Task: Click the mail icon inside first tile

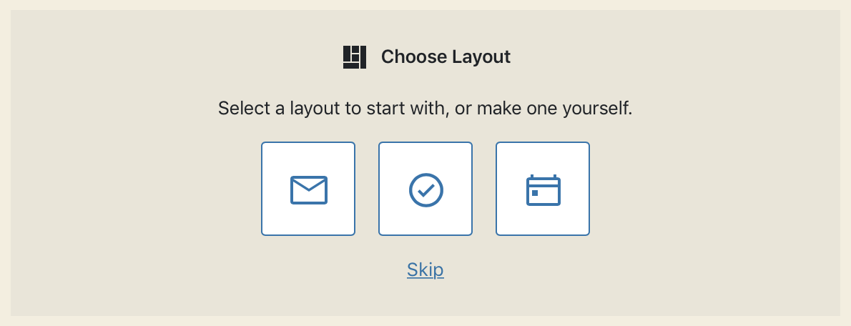Action: (309, 190)
